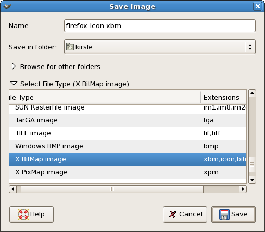Close the Save Image dialog
This screenshot has height=232, width=265.
coord(258,6)
